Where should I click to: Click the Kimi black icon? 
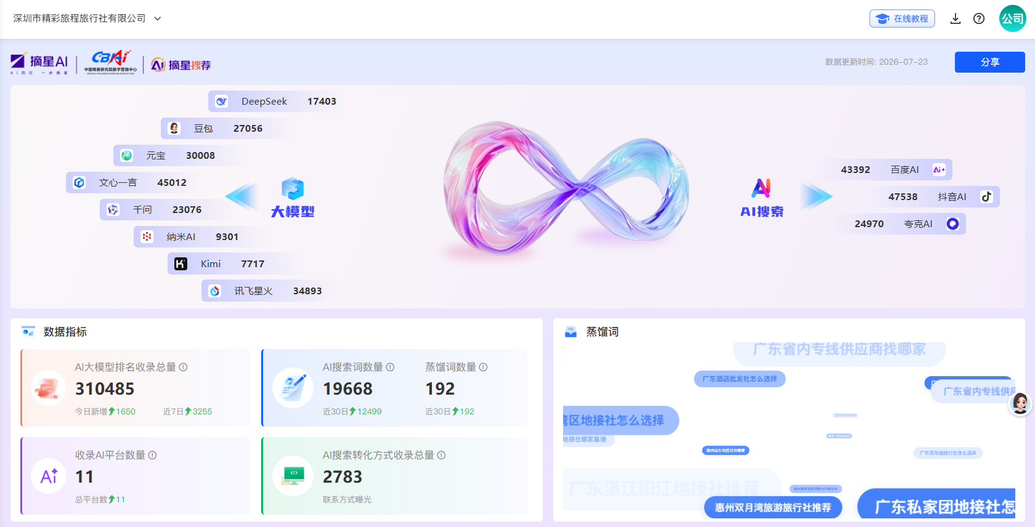tap(181, 263)
